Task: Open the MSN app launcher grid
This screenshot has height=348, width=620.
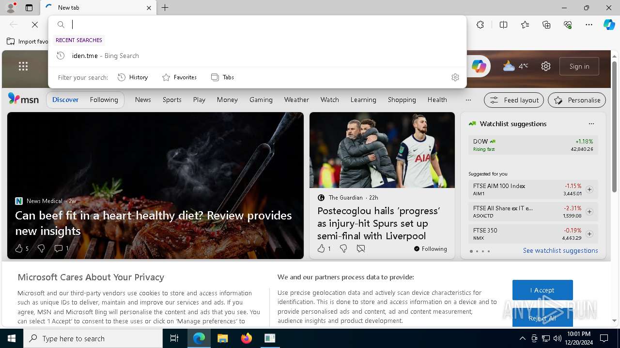Action: tap(23, 66)
